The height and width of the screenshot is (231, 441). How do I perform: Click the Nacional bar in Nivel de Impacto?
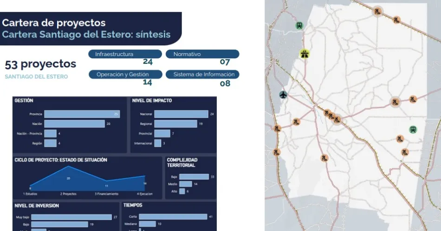(x=181, y=114)
